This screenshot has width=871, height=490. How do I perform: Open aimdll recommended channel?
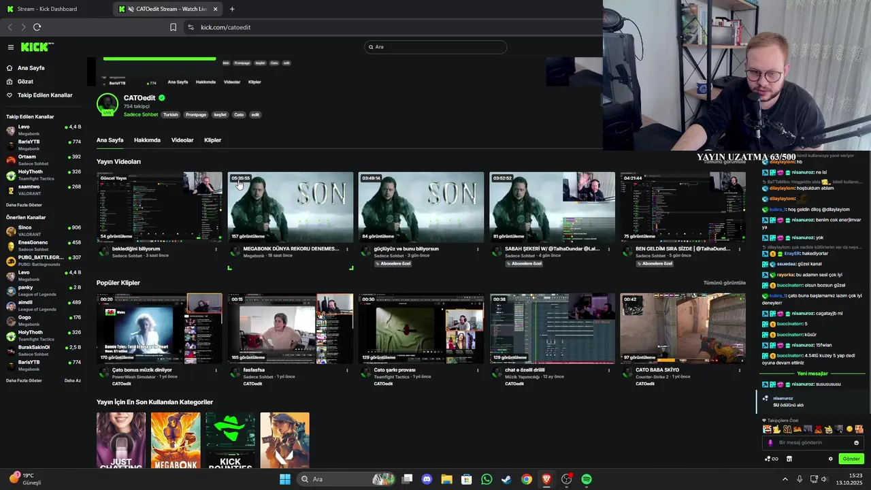click(44, 306)
